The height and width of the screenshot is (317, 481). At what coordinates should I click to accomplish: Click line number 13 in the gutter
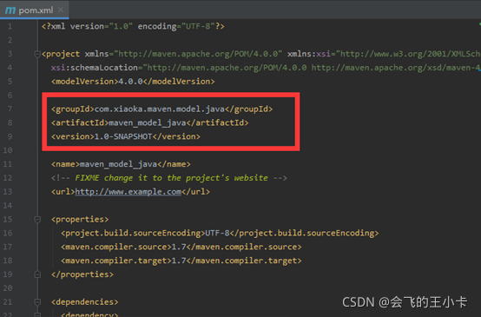coord(8,192)
